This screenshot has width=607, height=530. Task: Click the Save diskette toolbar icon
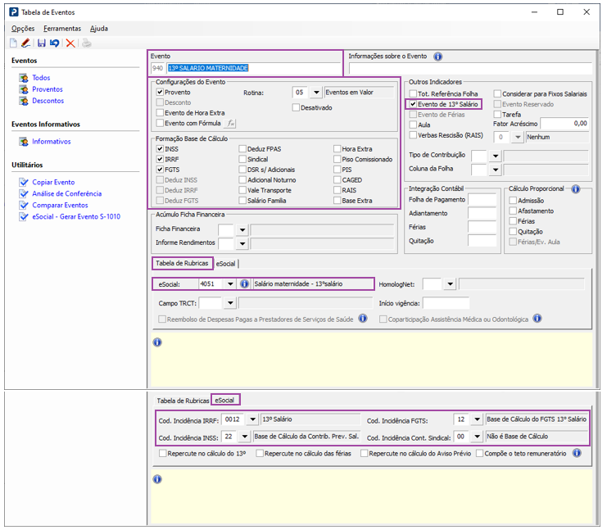tap(42, 43)
